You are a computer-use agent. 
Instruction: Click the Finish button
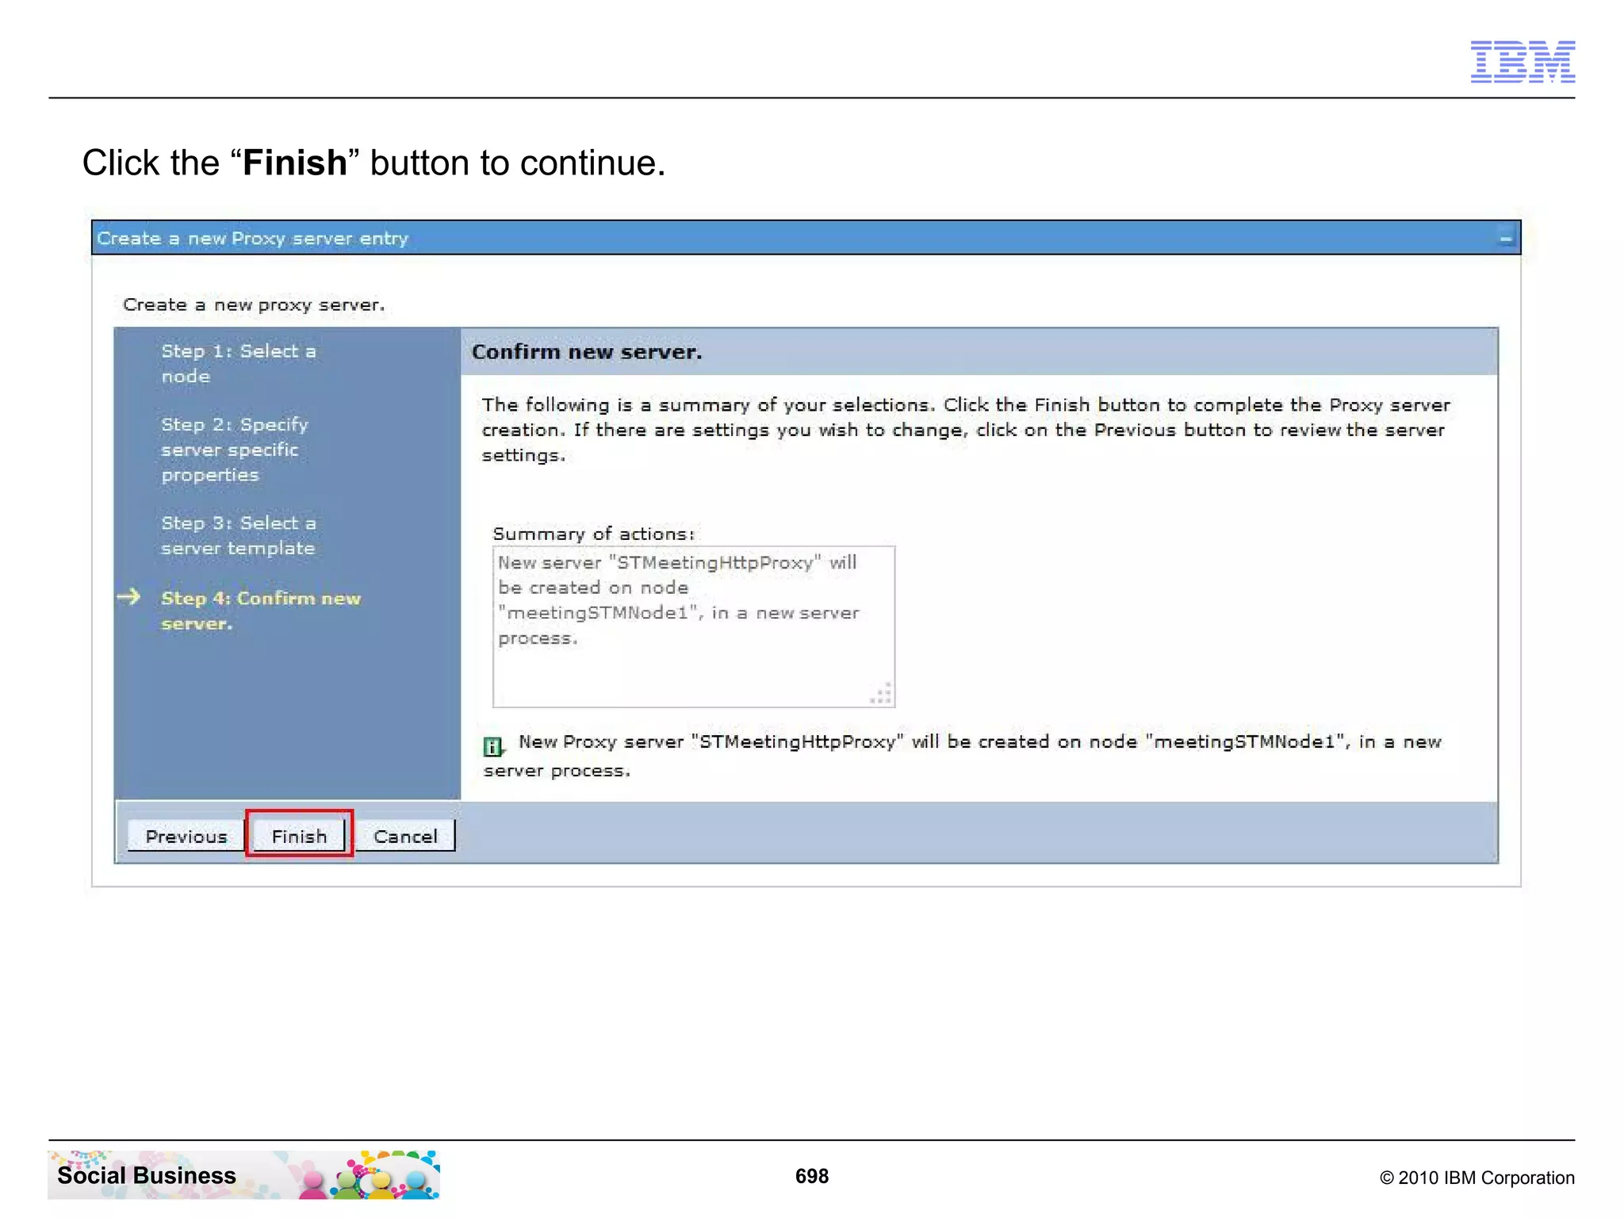299,836
